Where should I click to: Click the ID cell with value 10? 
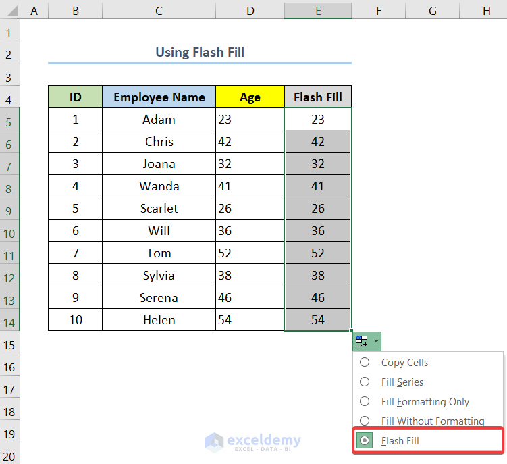pos(76,319)
